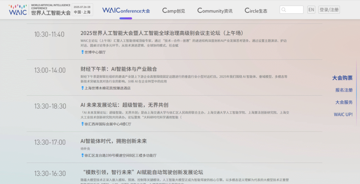Click the 登录/注册 button
The image size is (360, 184).
(x=329, y=10)
